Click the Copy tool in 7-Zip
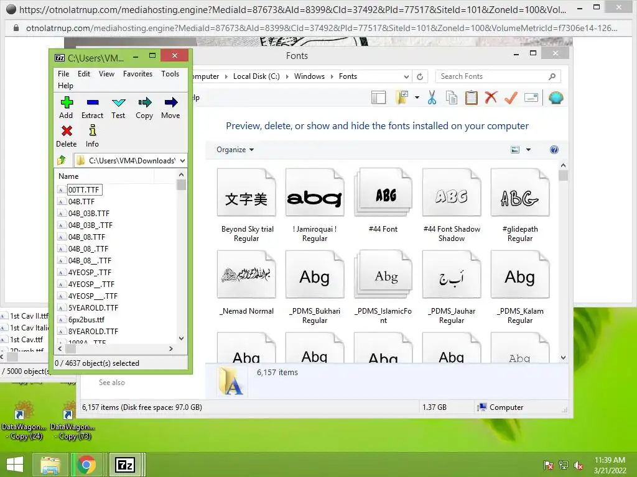 144,108
